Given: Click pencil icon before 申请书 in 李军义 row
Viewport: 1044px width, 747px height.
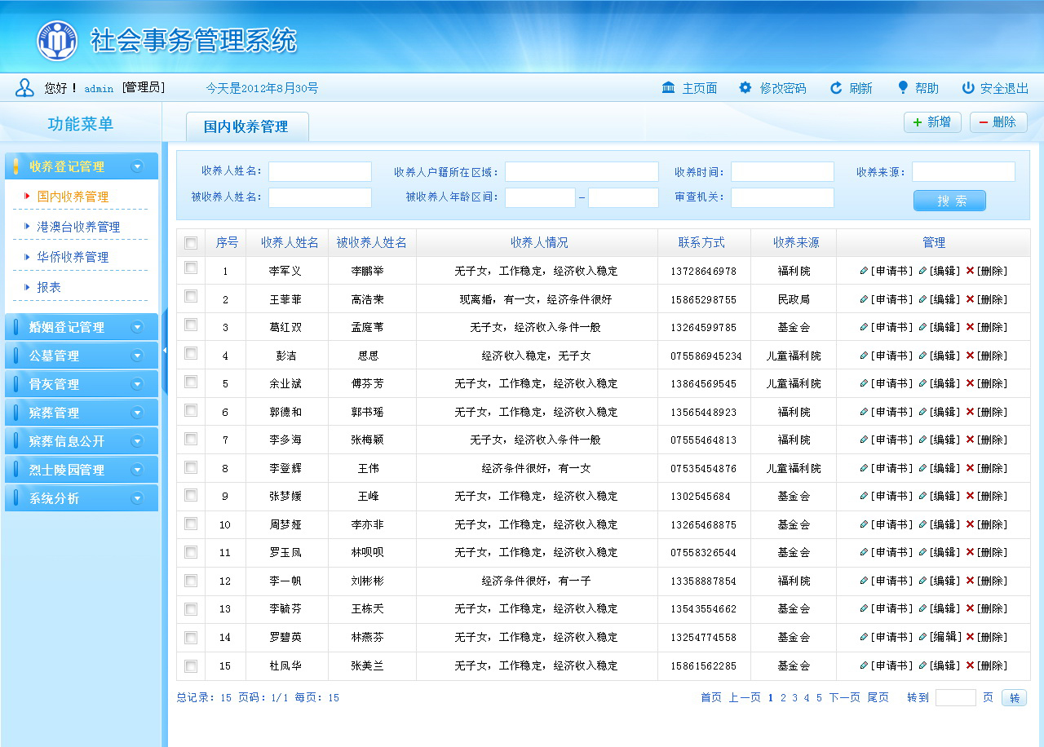Looking at the screenshot, I should pos(865,271).
